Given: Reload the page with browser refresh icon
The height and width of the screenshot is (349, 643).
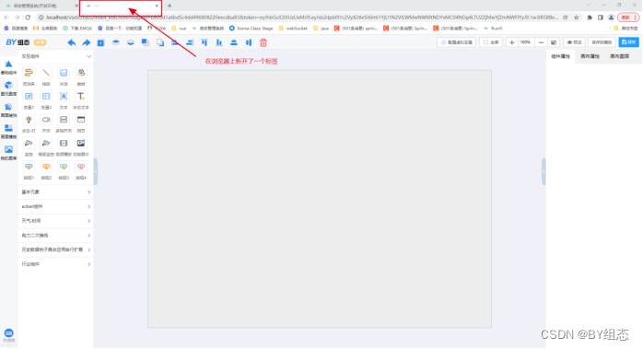Looking at the screenshot, I should [28, 17].
